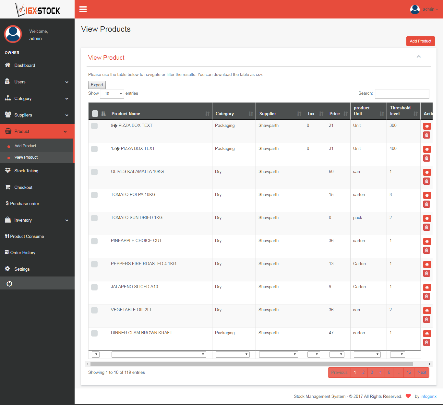This screenshot has height=405, width=443.
Task: Click the Export button
Action: click(97, 85)
